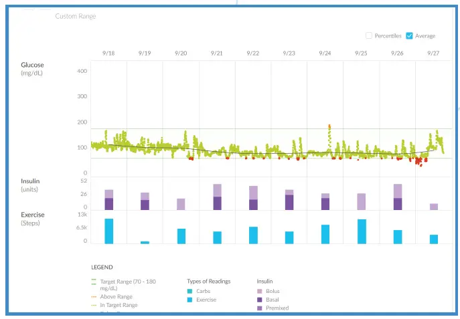Select the 9/27 date column header

coord(433,54)
